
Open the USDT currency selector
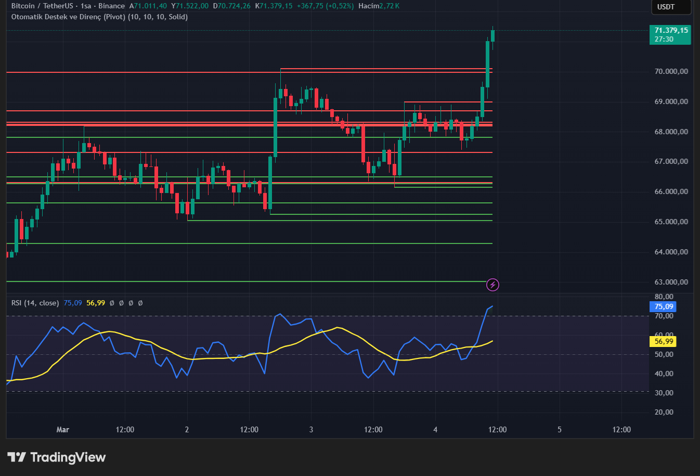coord(671,7)
